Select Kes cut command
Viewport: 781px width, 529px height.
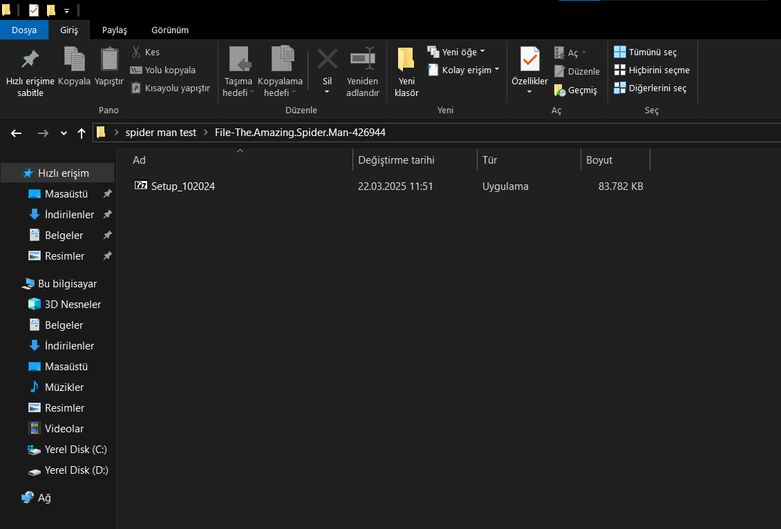(145, 52)
